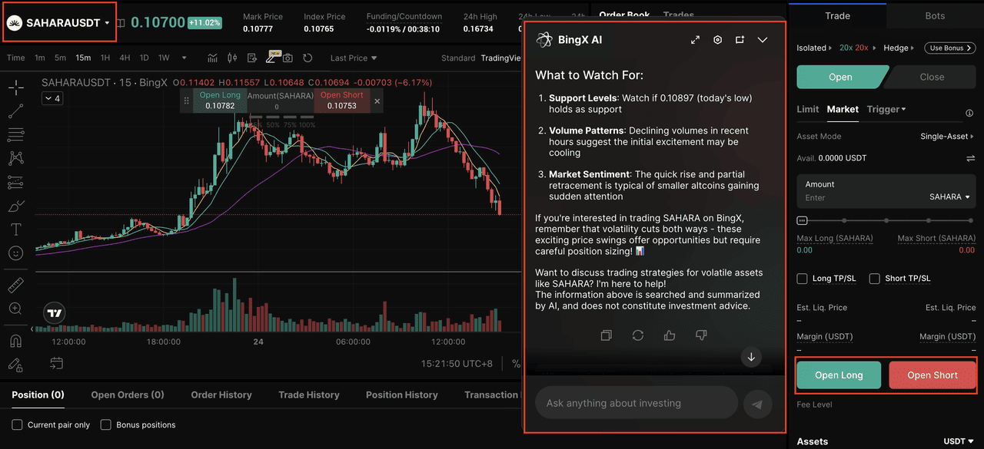Viewport: 984px width, 449px height.
Task: Open the chart order settings icon
Action: tap(252, 58)
